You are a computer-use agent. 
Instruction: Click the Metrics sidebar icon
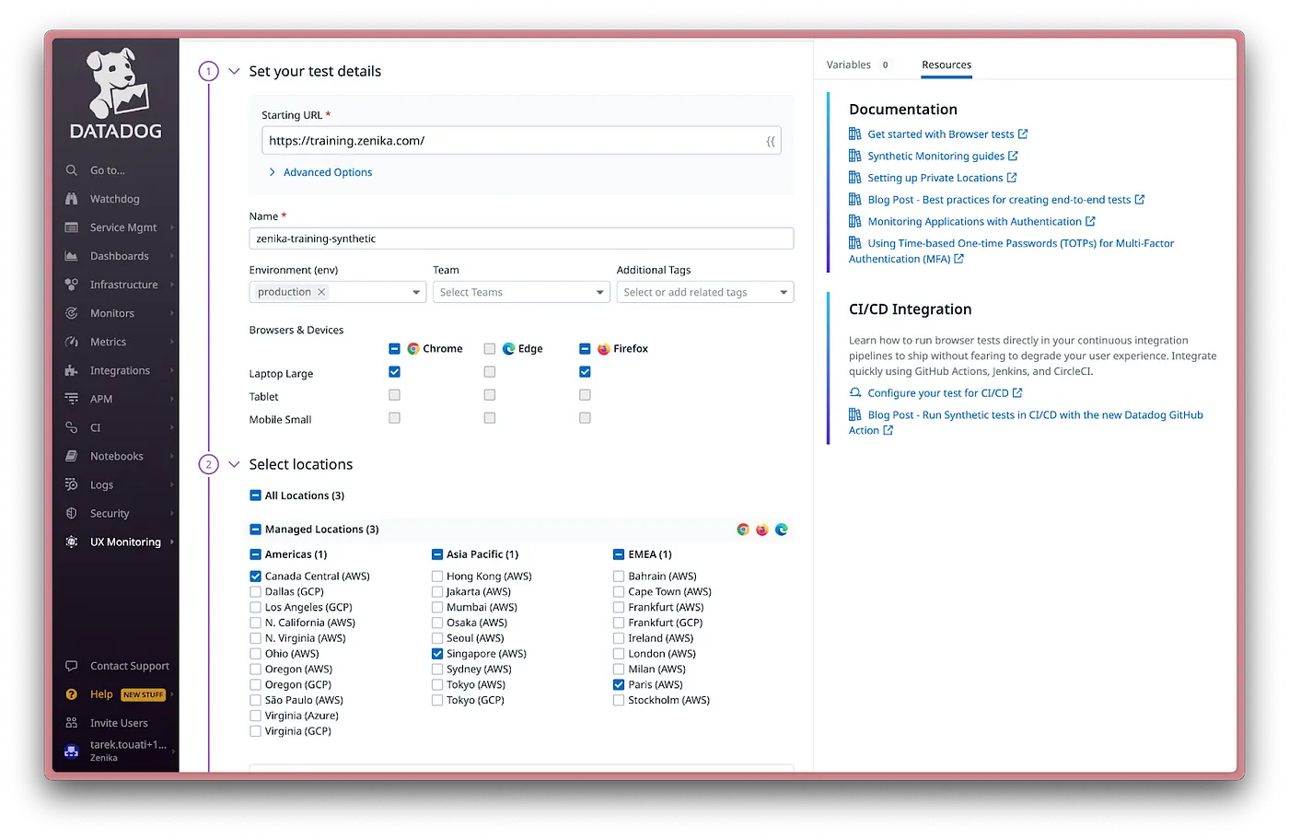click(x=71, y=342)
